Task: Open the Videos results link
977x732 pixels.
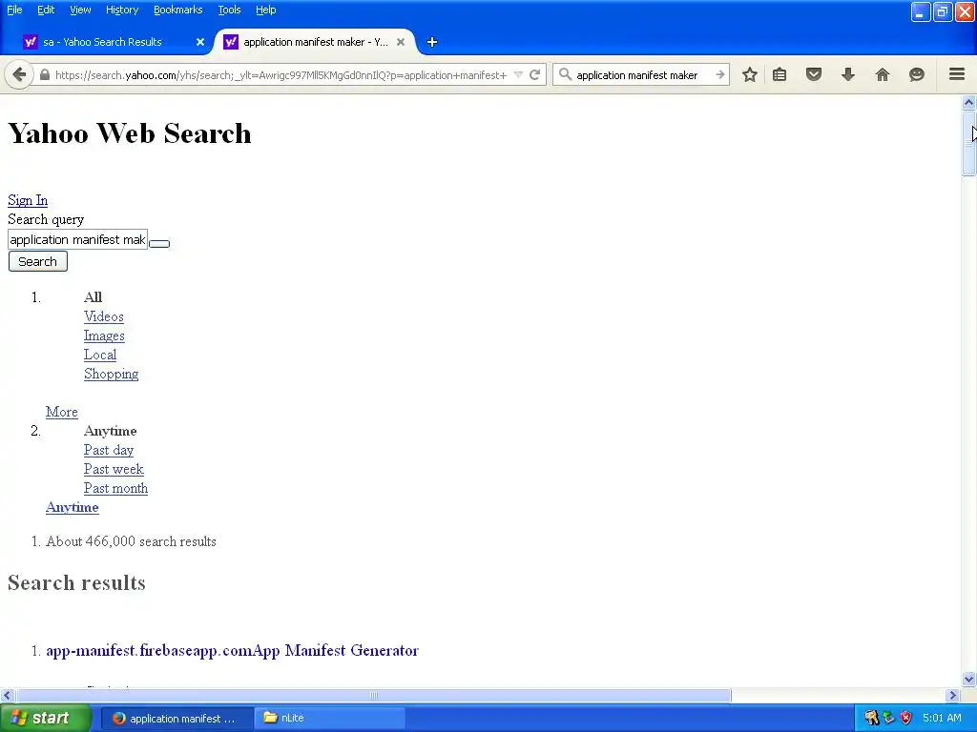Action: (103, 316)
